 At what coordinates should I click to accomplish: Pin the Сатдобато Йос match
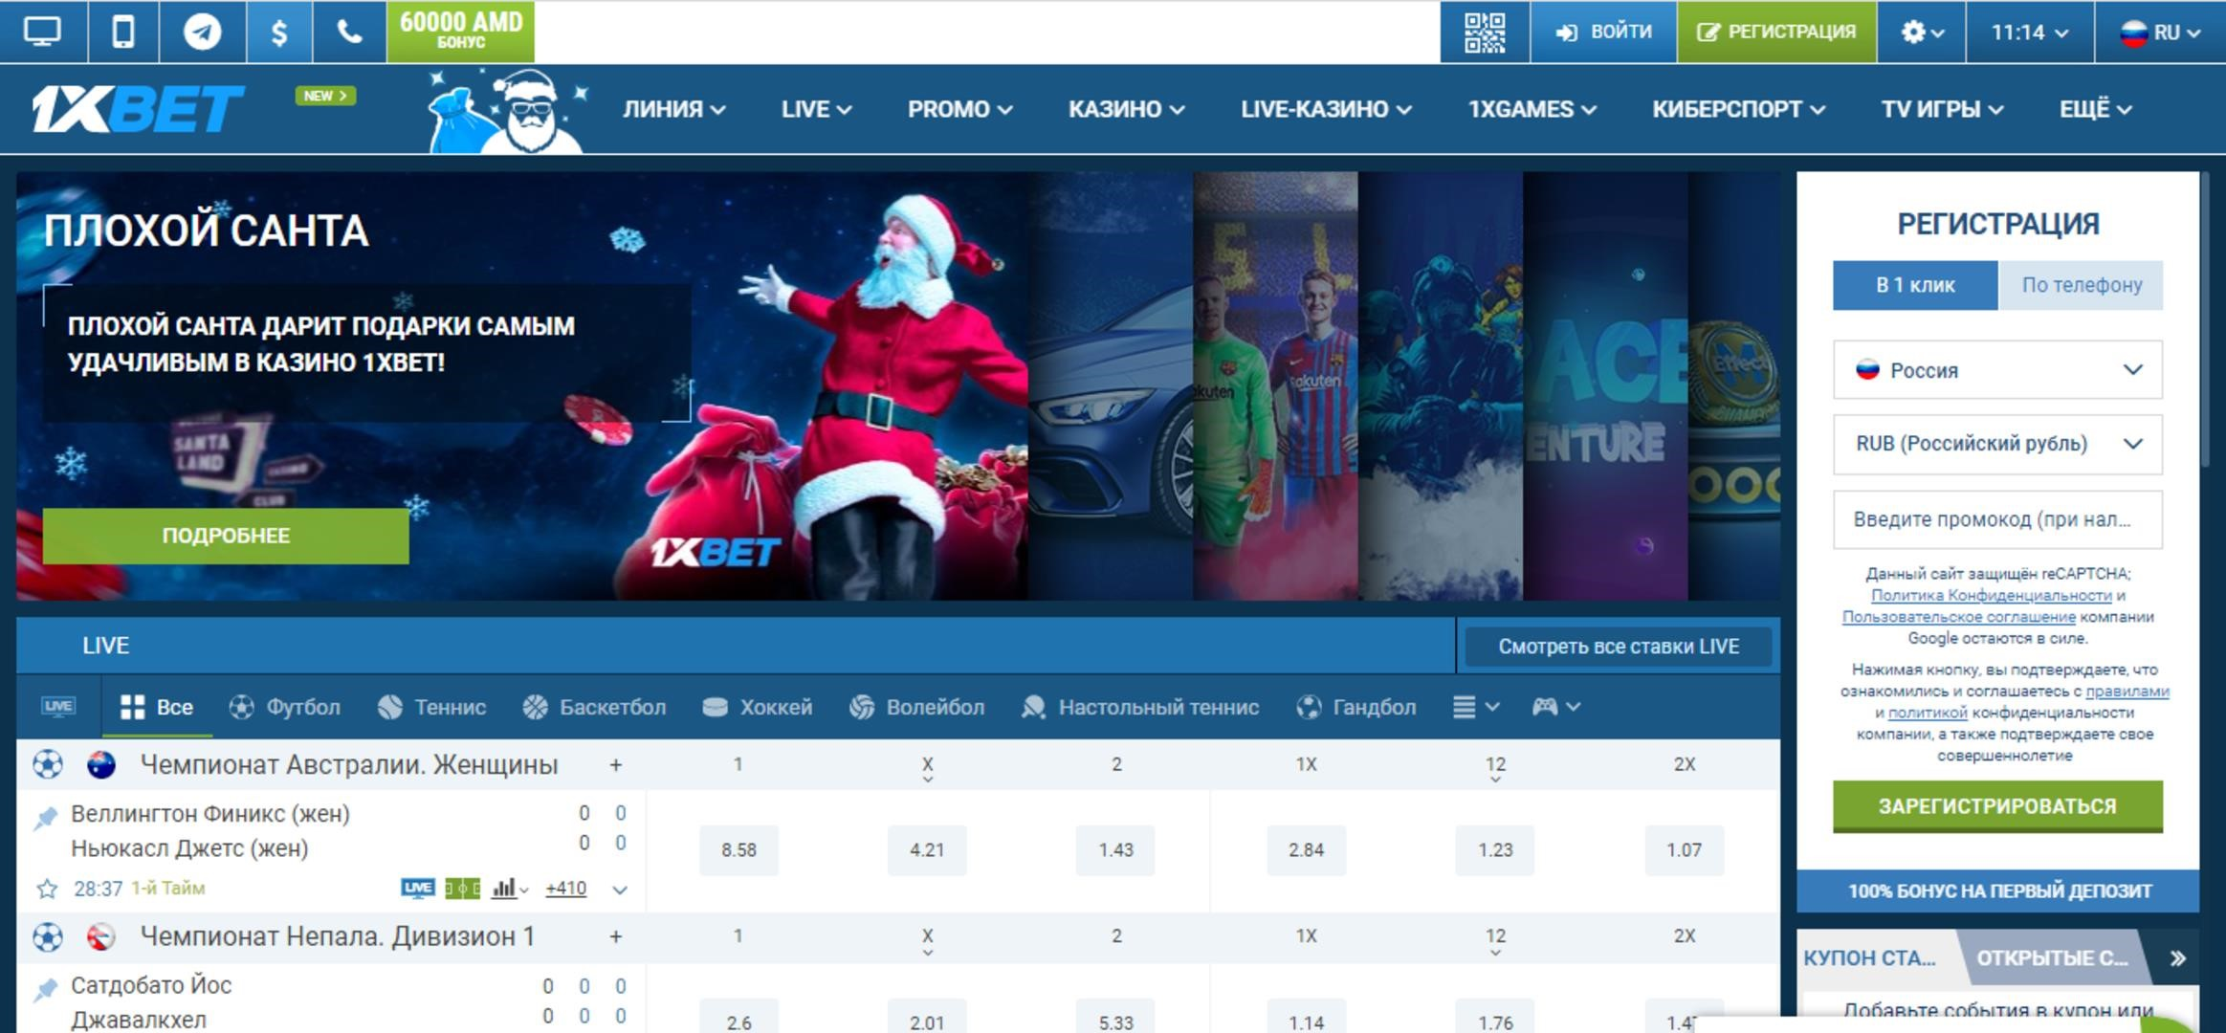(x=45, y=990)
